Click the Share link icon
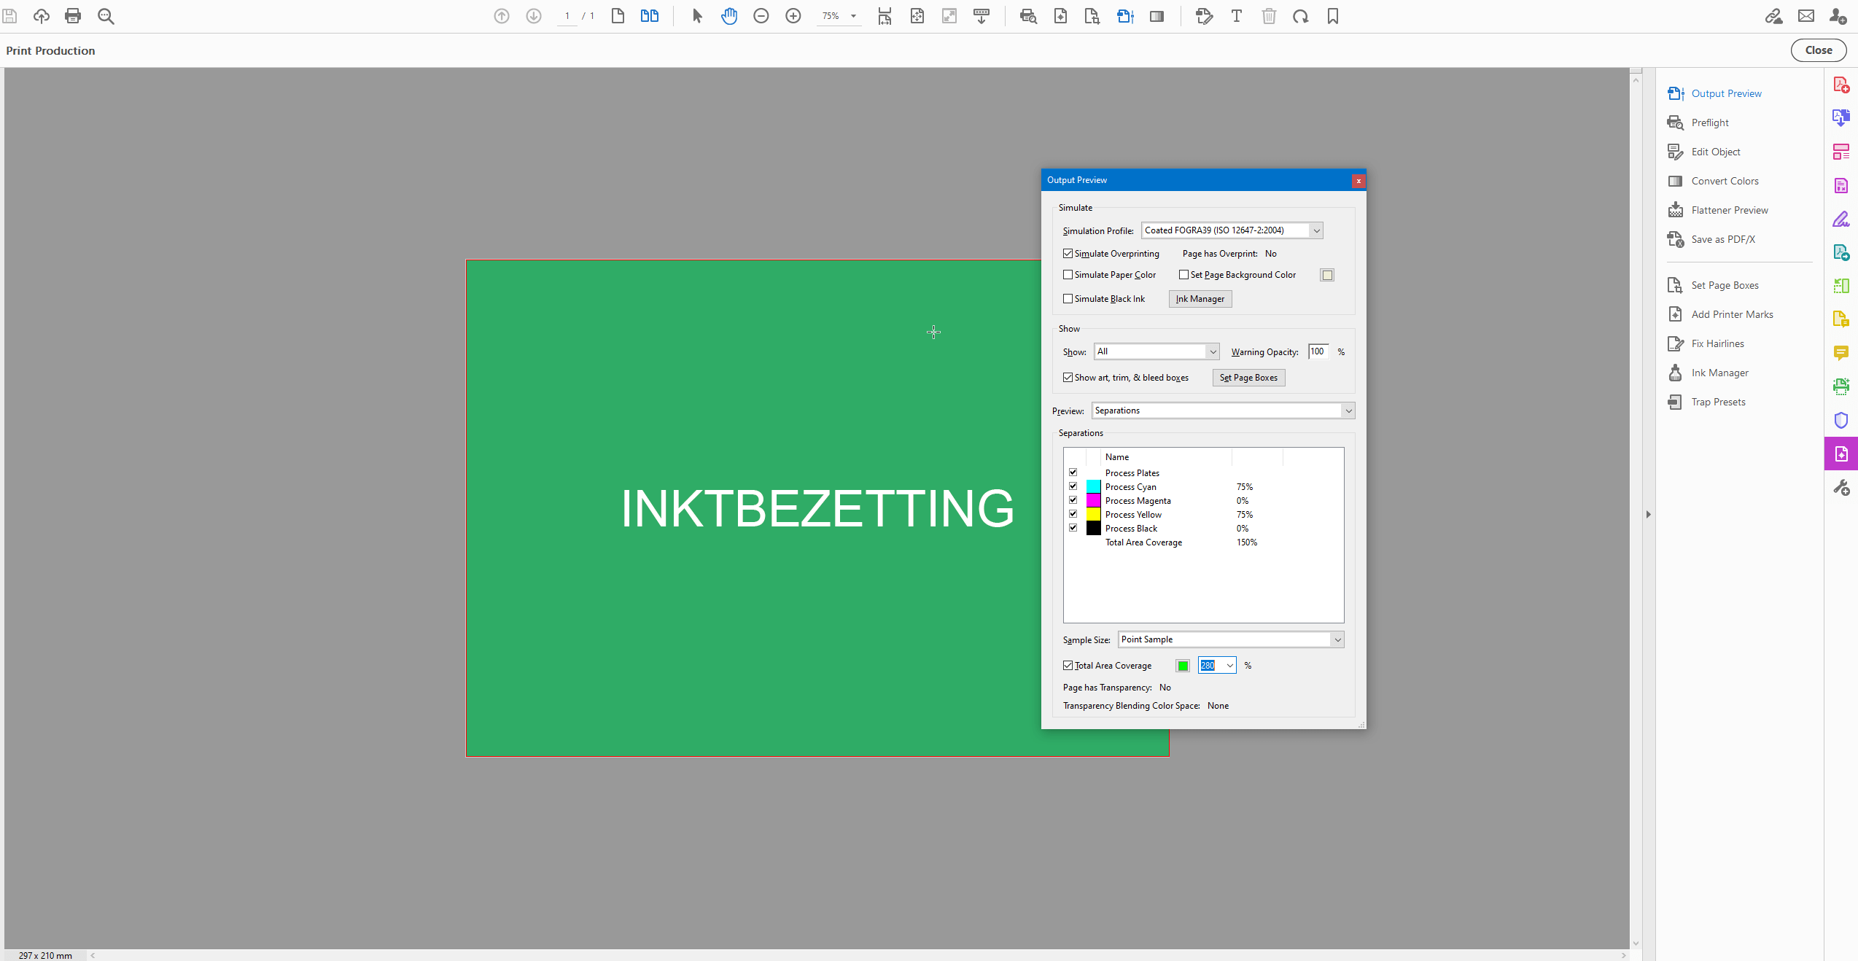This screenshot has height=961, width=1858. point(1774,16)
